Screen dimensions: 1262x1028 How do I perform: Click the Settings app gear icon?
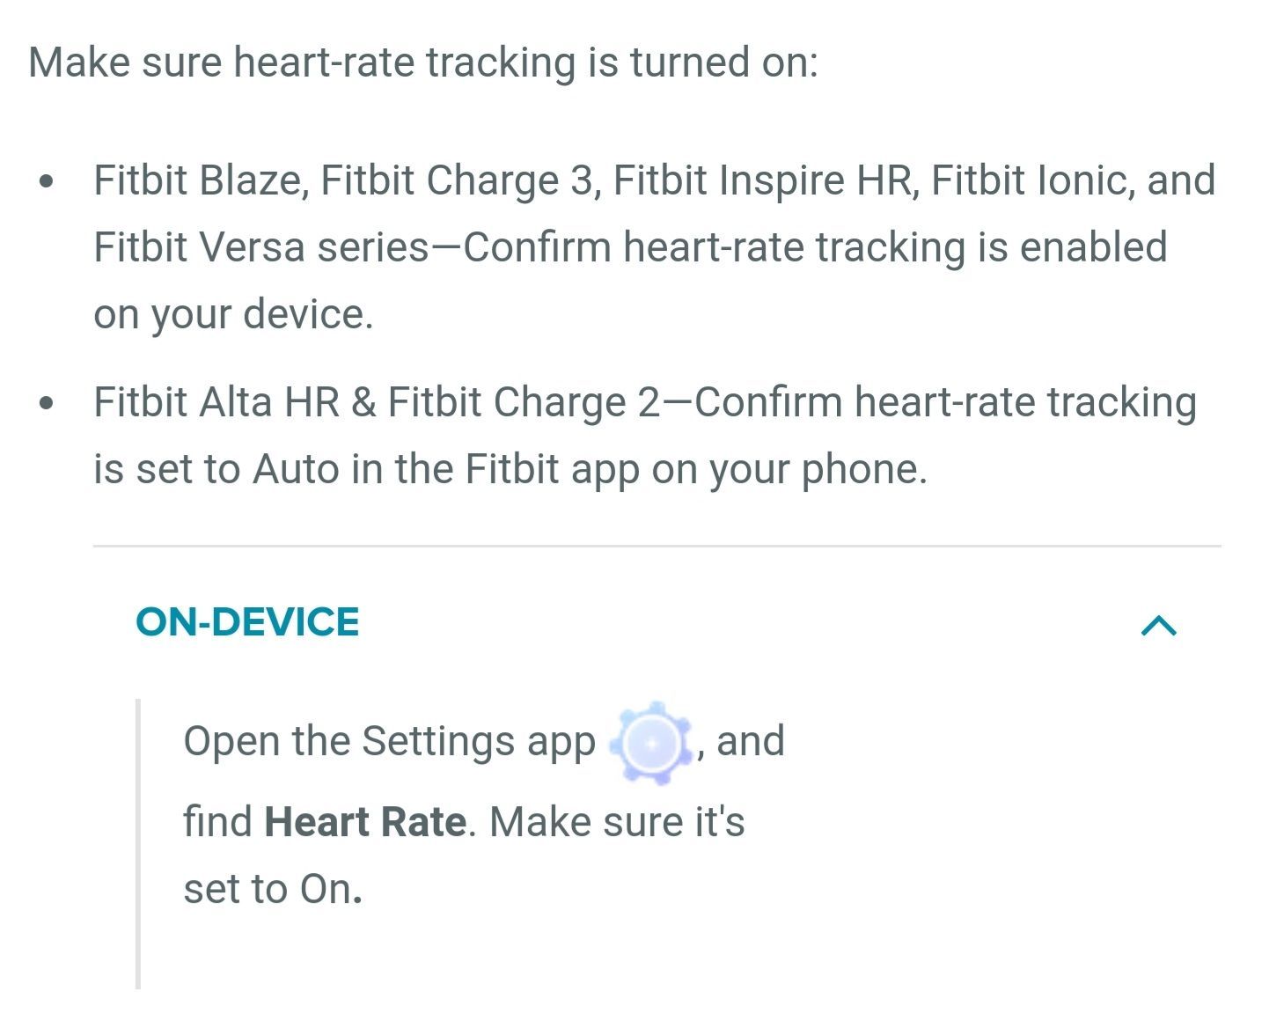point(652,744)
